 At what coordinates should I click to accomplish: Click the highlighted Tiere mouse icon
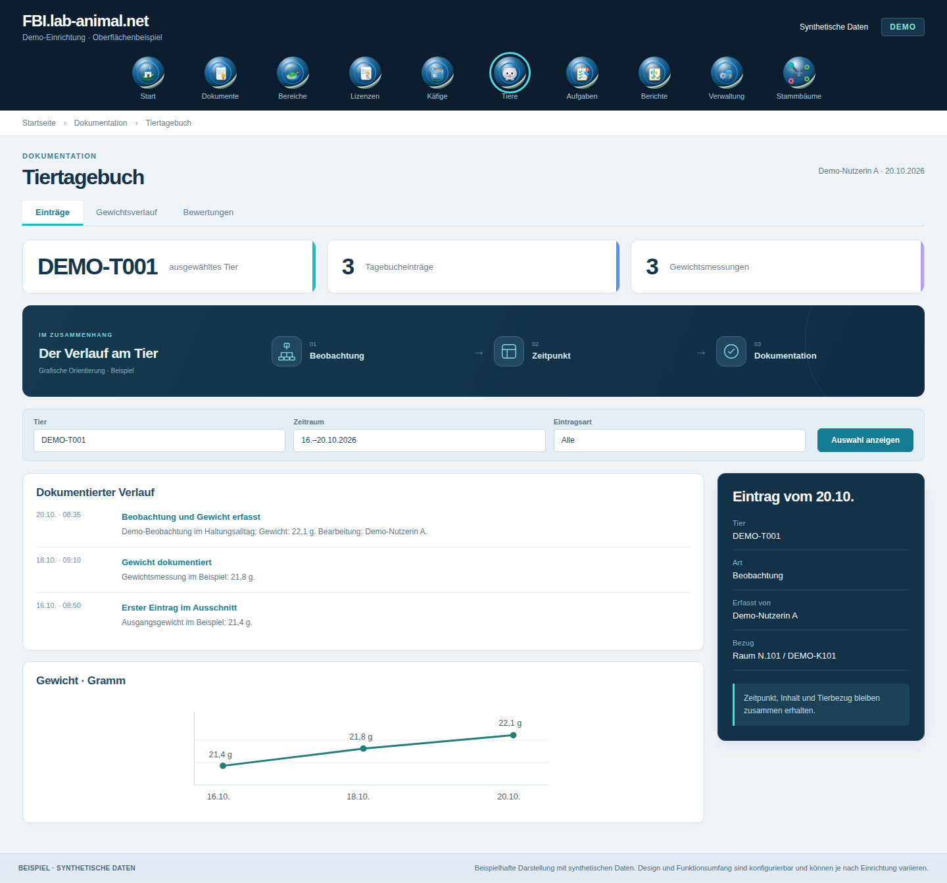pyautogui.click(x=510, y=72)
